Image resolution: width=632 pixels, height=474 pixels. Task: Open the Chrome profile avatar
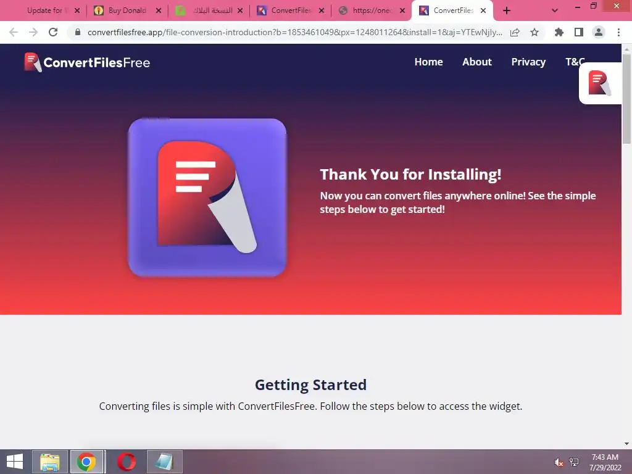pos(599,32)
